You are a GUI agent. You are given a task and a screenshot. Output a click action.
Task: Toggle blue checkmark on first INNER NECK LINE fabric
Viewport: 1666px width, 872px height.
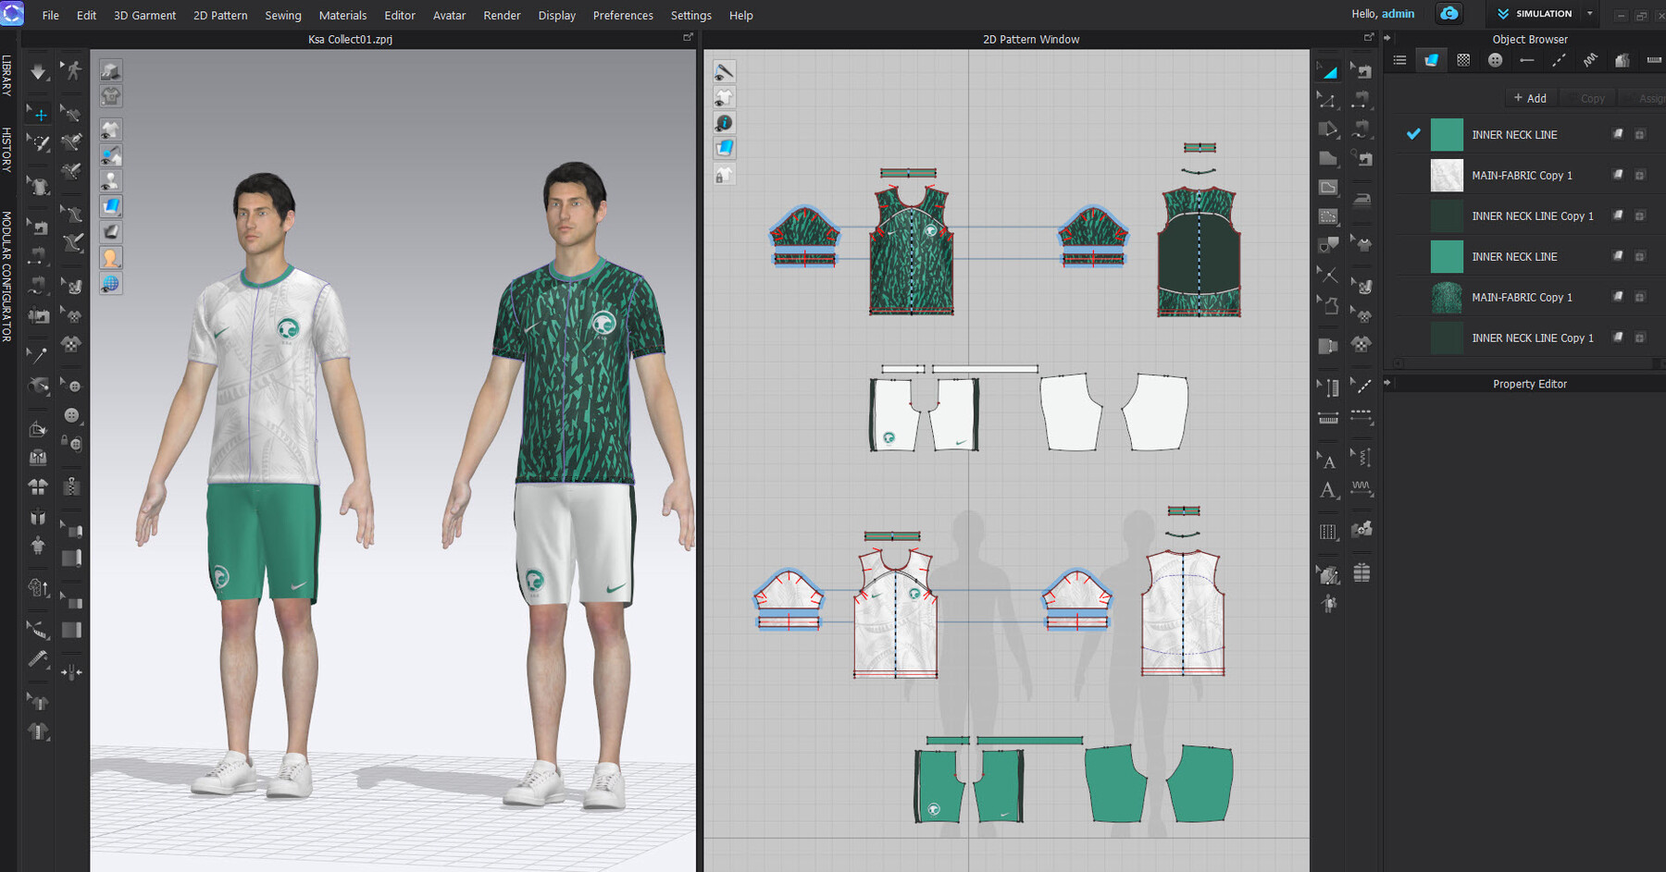pyautogui.click(x=1413, y=134)
